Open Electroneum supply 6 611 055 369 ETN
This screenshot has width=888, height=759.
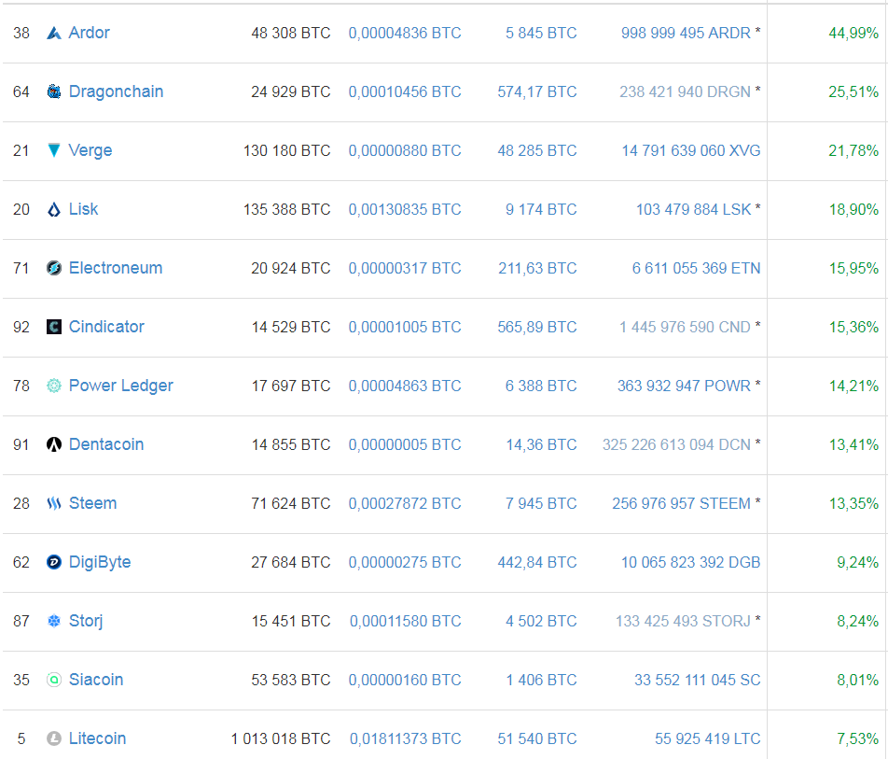tap(696, 268)
